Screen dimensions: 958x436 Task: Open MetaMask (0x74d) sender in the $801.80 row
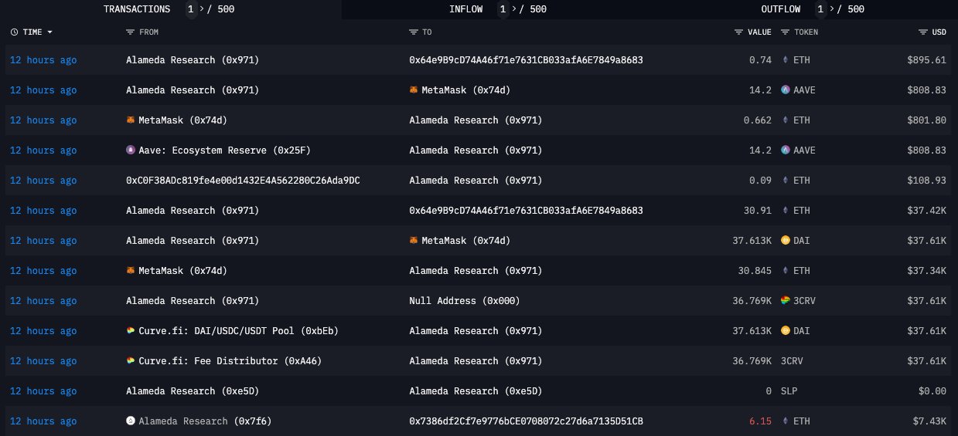tap(182, 120)
